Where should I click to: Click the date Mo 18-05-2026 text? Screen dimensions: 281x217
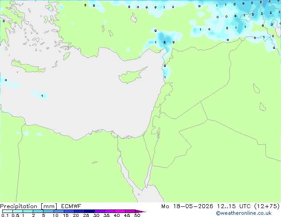pos(187,206)
